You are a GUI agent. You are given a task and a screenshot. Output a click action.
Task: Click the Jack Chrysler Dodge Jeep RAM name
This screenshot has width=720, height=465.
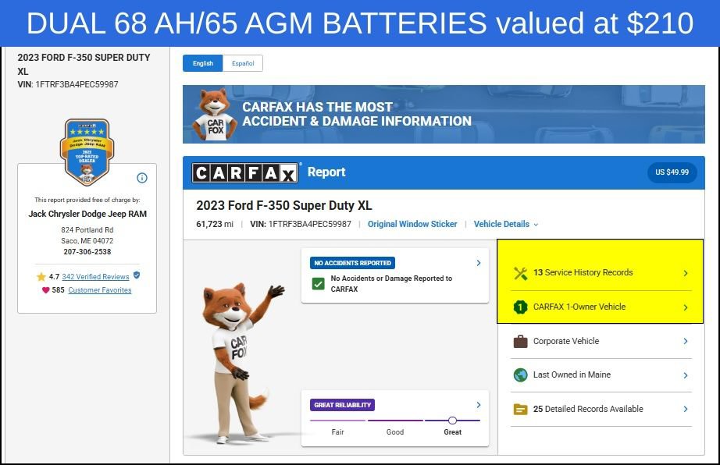(87, 214)
